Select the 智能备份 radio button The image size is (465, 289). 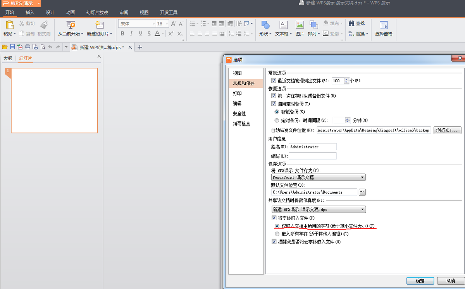tap(277, 112)
